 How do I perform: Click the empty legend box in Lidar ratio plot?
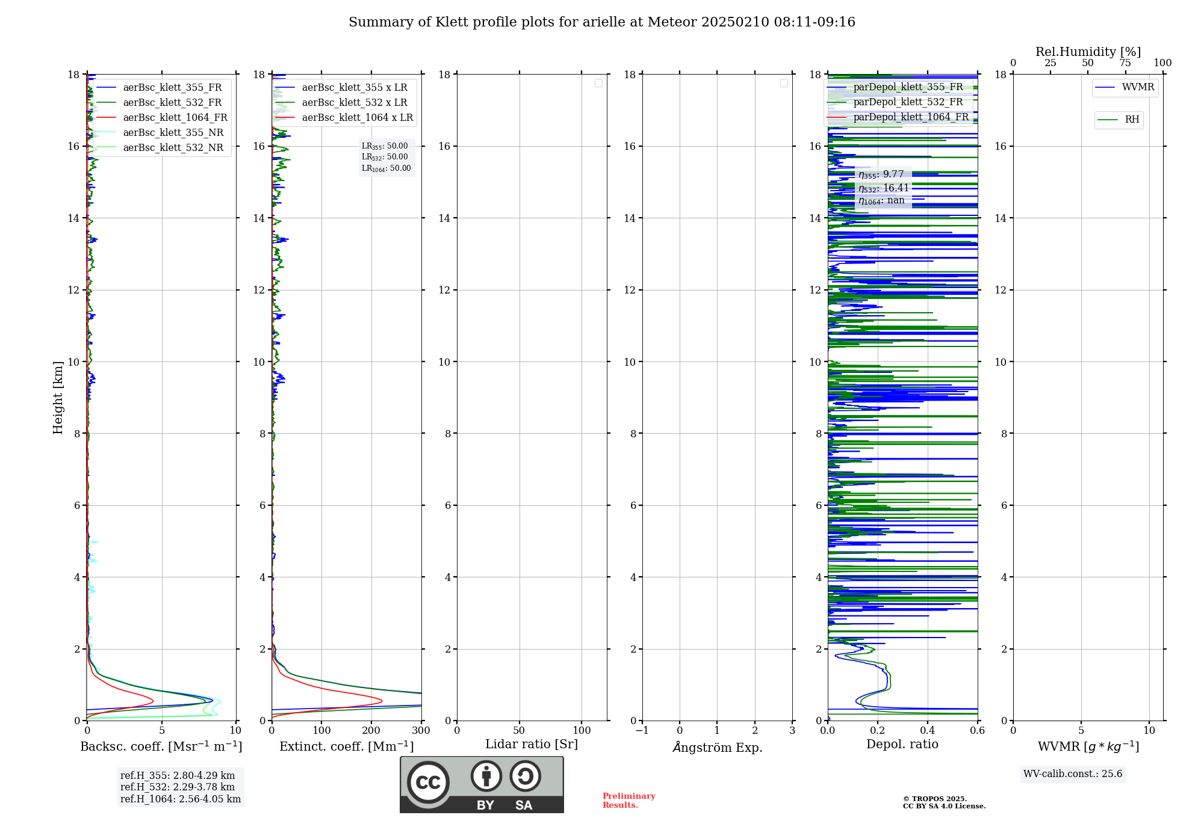pos(598,83)
